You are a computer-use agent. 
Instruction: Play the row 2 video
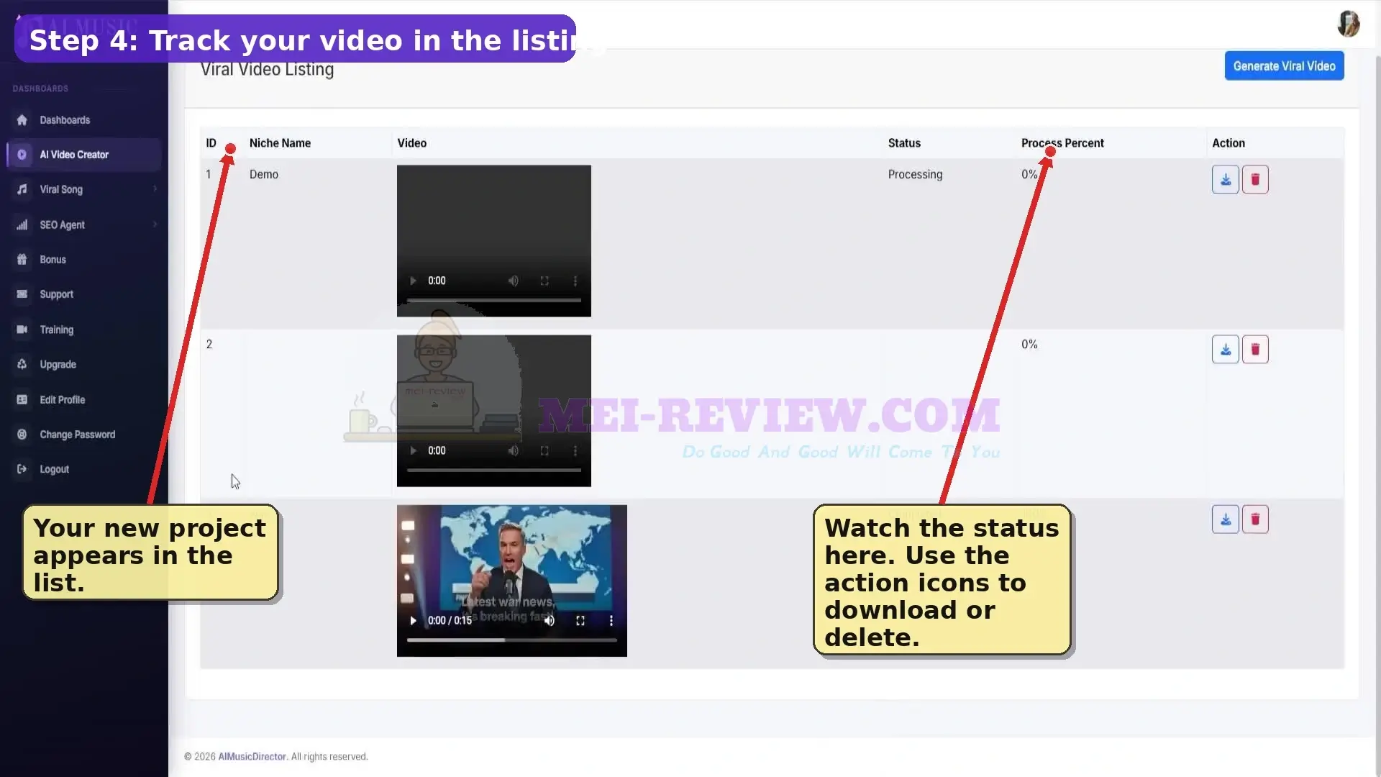(x=413, y=450)
